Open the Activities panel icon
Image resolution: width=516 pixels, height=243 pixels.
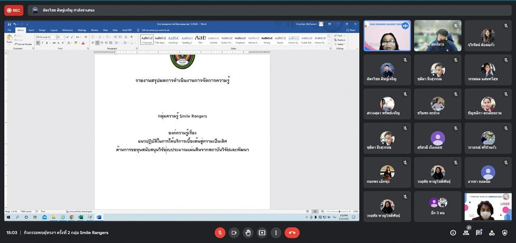coord(492,232)
